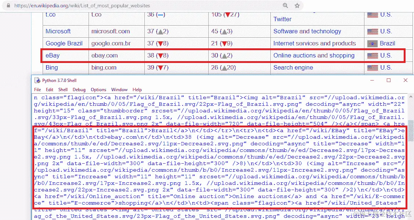Open the Brazil country link
The height and width of the screenshot is (220, 414).
pyautogui.click(x=387, y=44)
